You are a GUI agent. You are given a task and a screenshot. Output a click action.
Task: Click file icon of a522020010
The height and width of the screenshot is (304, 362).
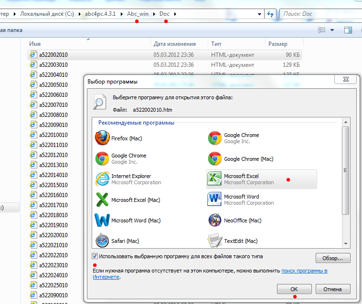[x=33, y=235]
